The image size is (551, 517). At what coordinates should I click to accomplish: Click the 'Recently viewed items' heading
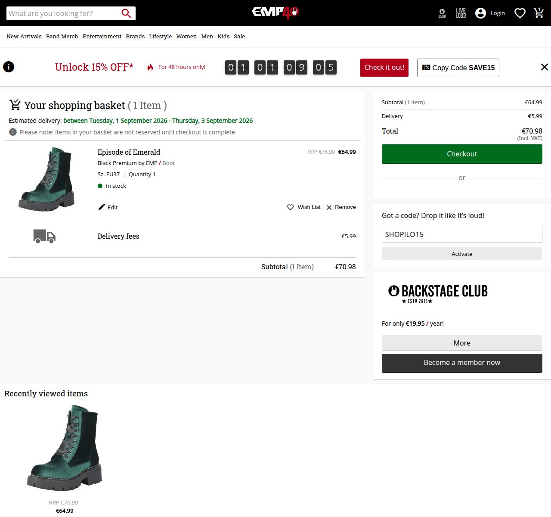(x=46, y=393)
